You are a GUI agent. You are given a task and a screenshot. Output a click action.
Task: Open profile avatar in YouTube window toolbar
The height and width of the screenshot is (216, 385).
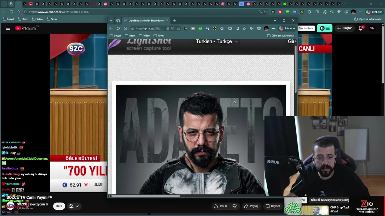click(x=353, y=12)
